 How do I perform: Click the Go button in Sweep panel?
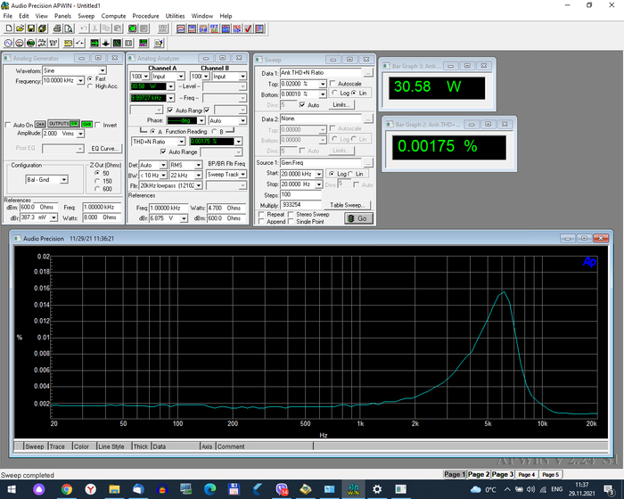358,217
